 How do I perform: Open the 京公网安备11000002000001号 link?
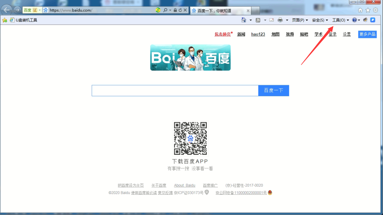pyautogui.click(x=241, y=193)
